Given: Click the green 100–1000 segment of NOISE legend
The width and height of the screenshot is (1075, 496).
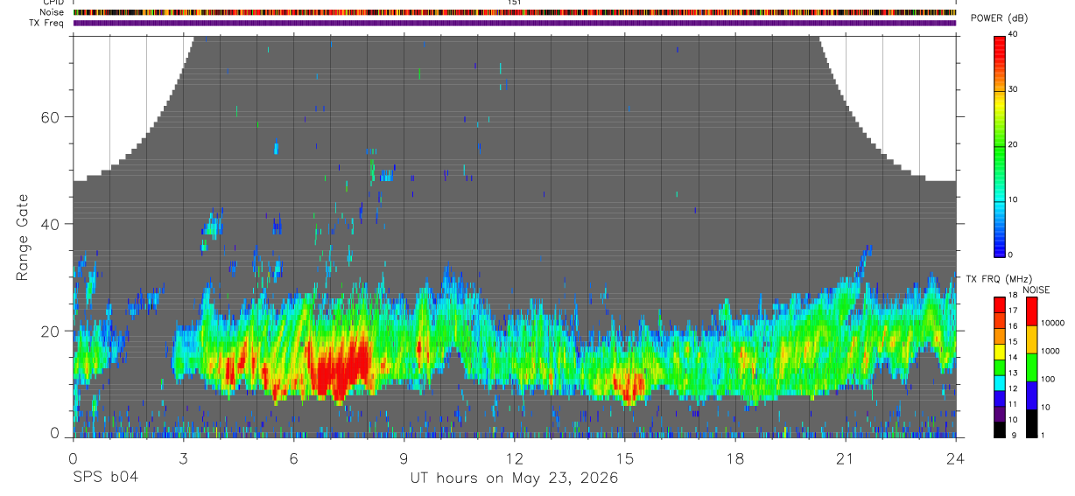Looking at the screenshot, I should click(x=1030, y=367).
